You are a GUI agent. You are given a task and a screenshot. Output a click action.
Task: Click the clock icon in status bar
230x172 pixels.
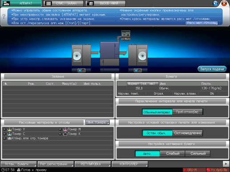coord(3,170)
